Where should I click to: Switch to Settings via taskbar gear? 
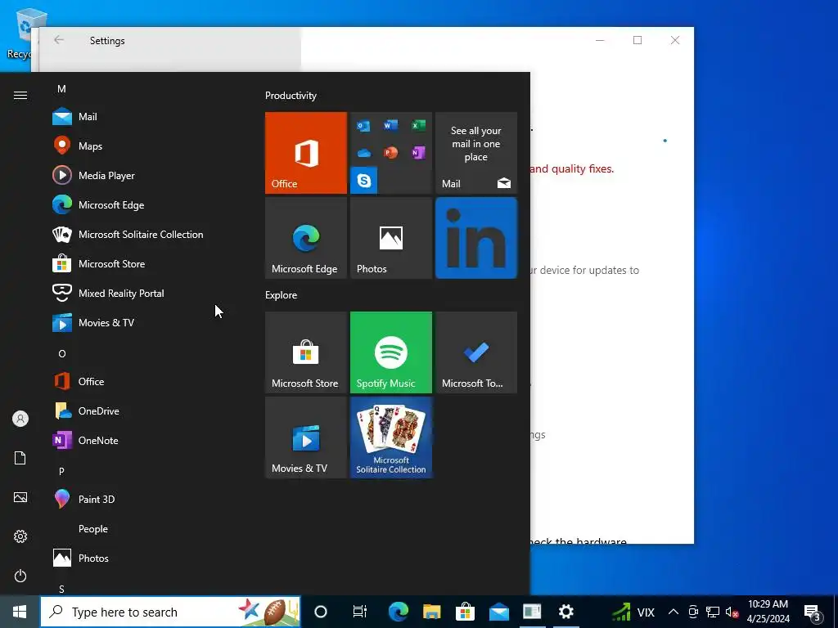(566, 612)
